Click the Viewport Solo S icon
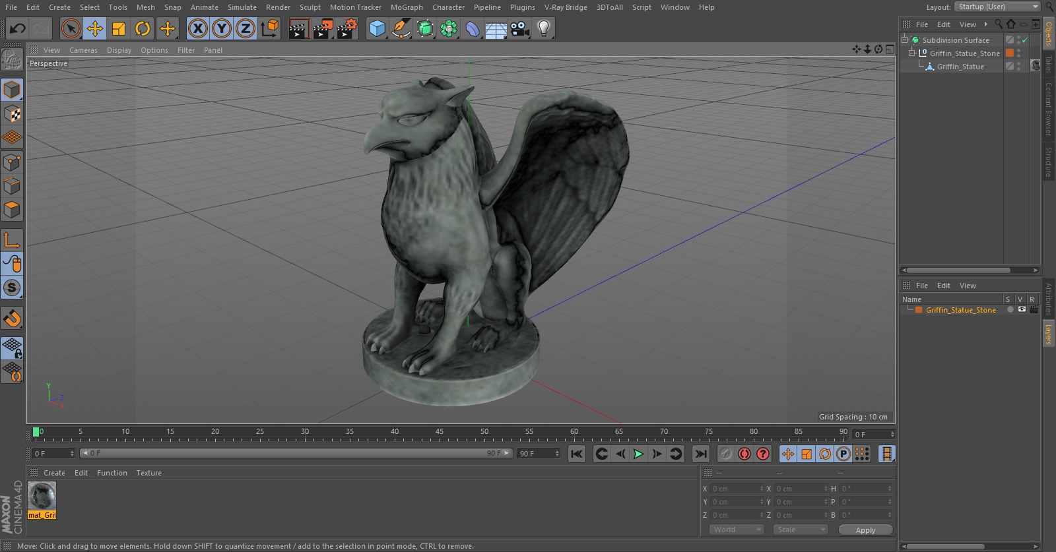This screenshot has height=552, width=1056. [x=12, y=288]
